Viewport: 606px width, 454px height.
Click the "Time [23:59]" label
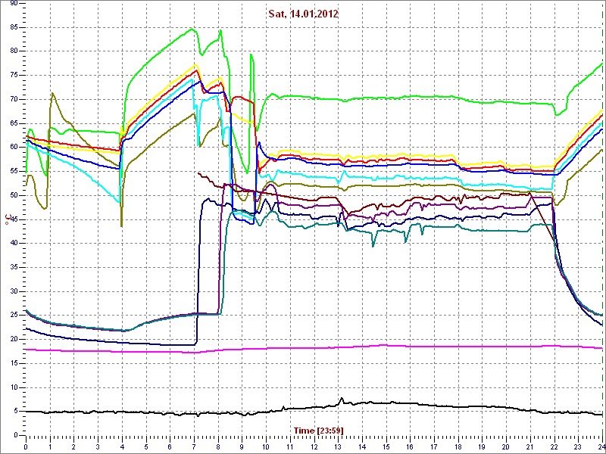tap(318, 430)
